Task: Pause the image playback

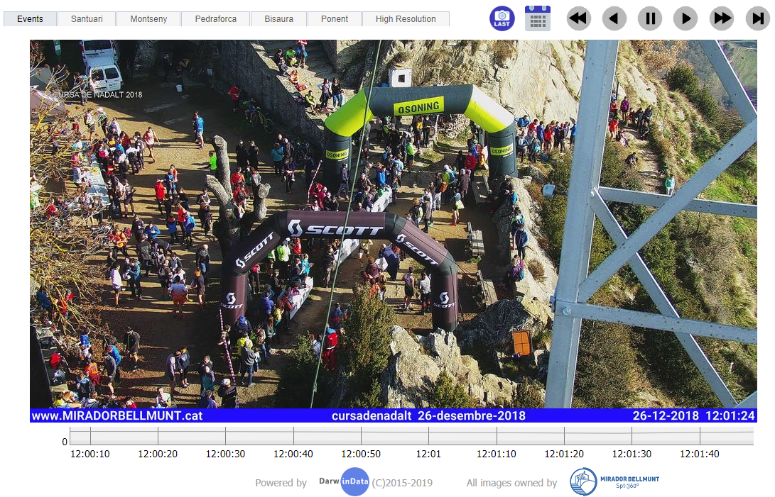Action: (650, 18)
